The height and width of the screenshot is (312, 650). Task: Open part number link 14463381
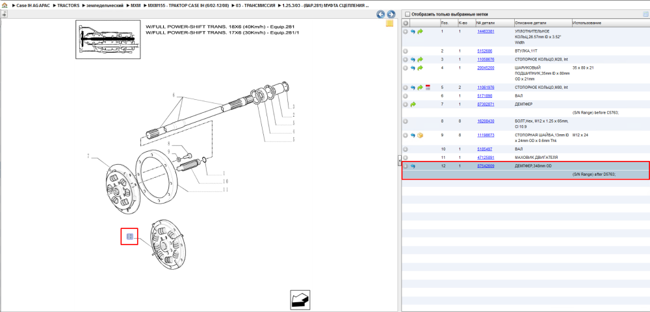pos(486,31)
